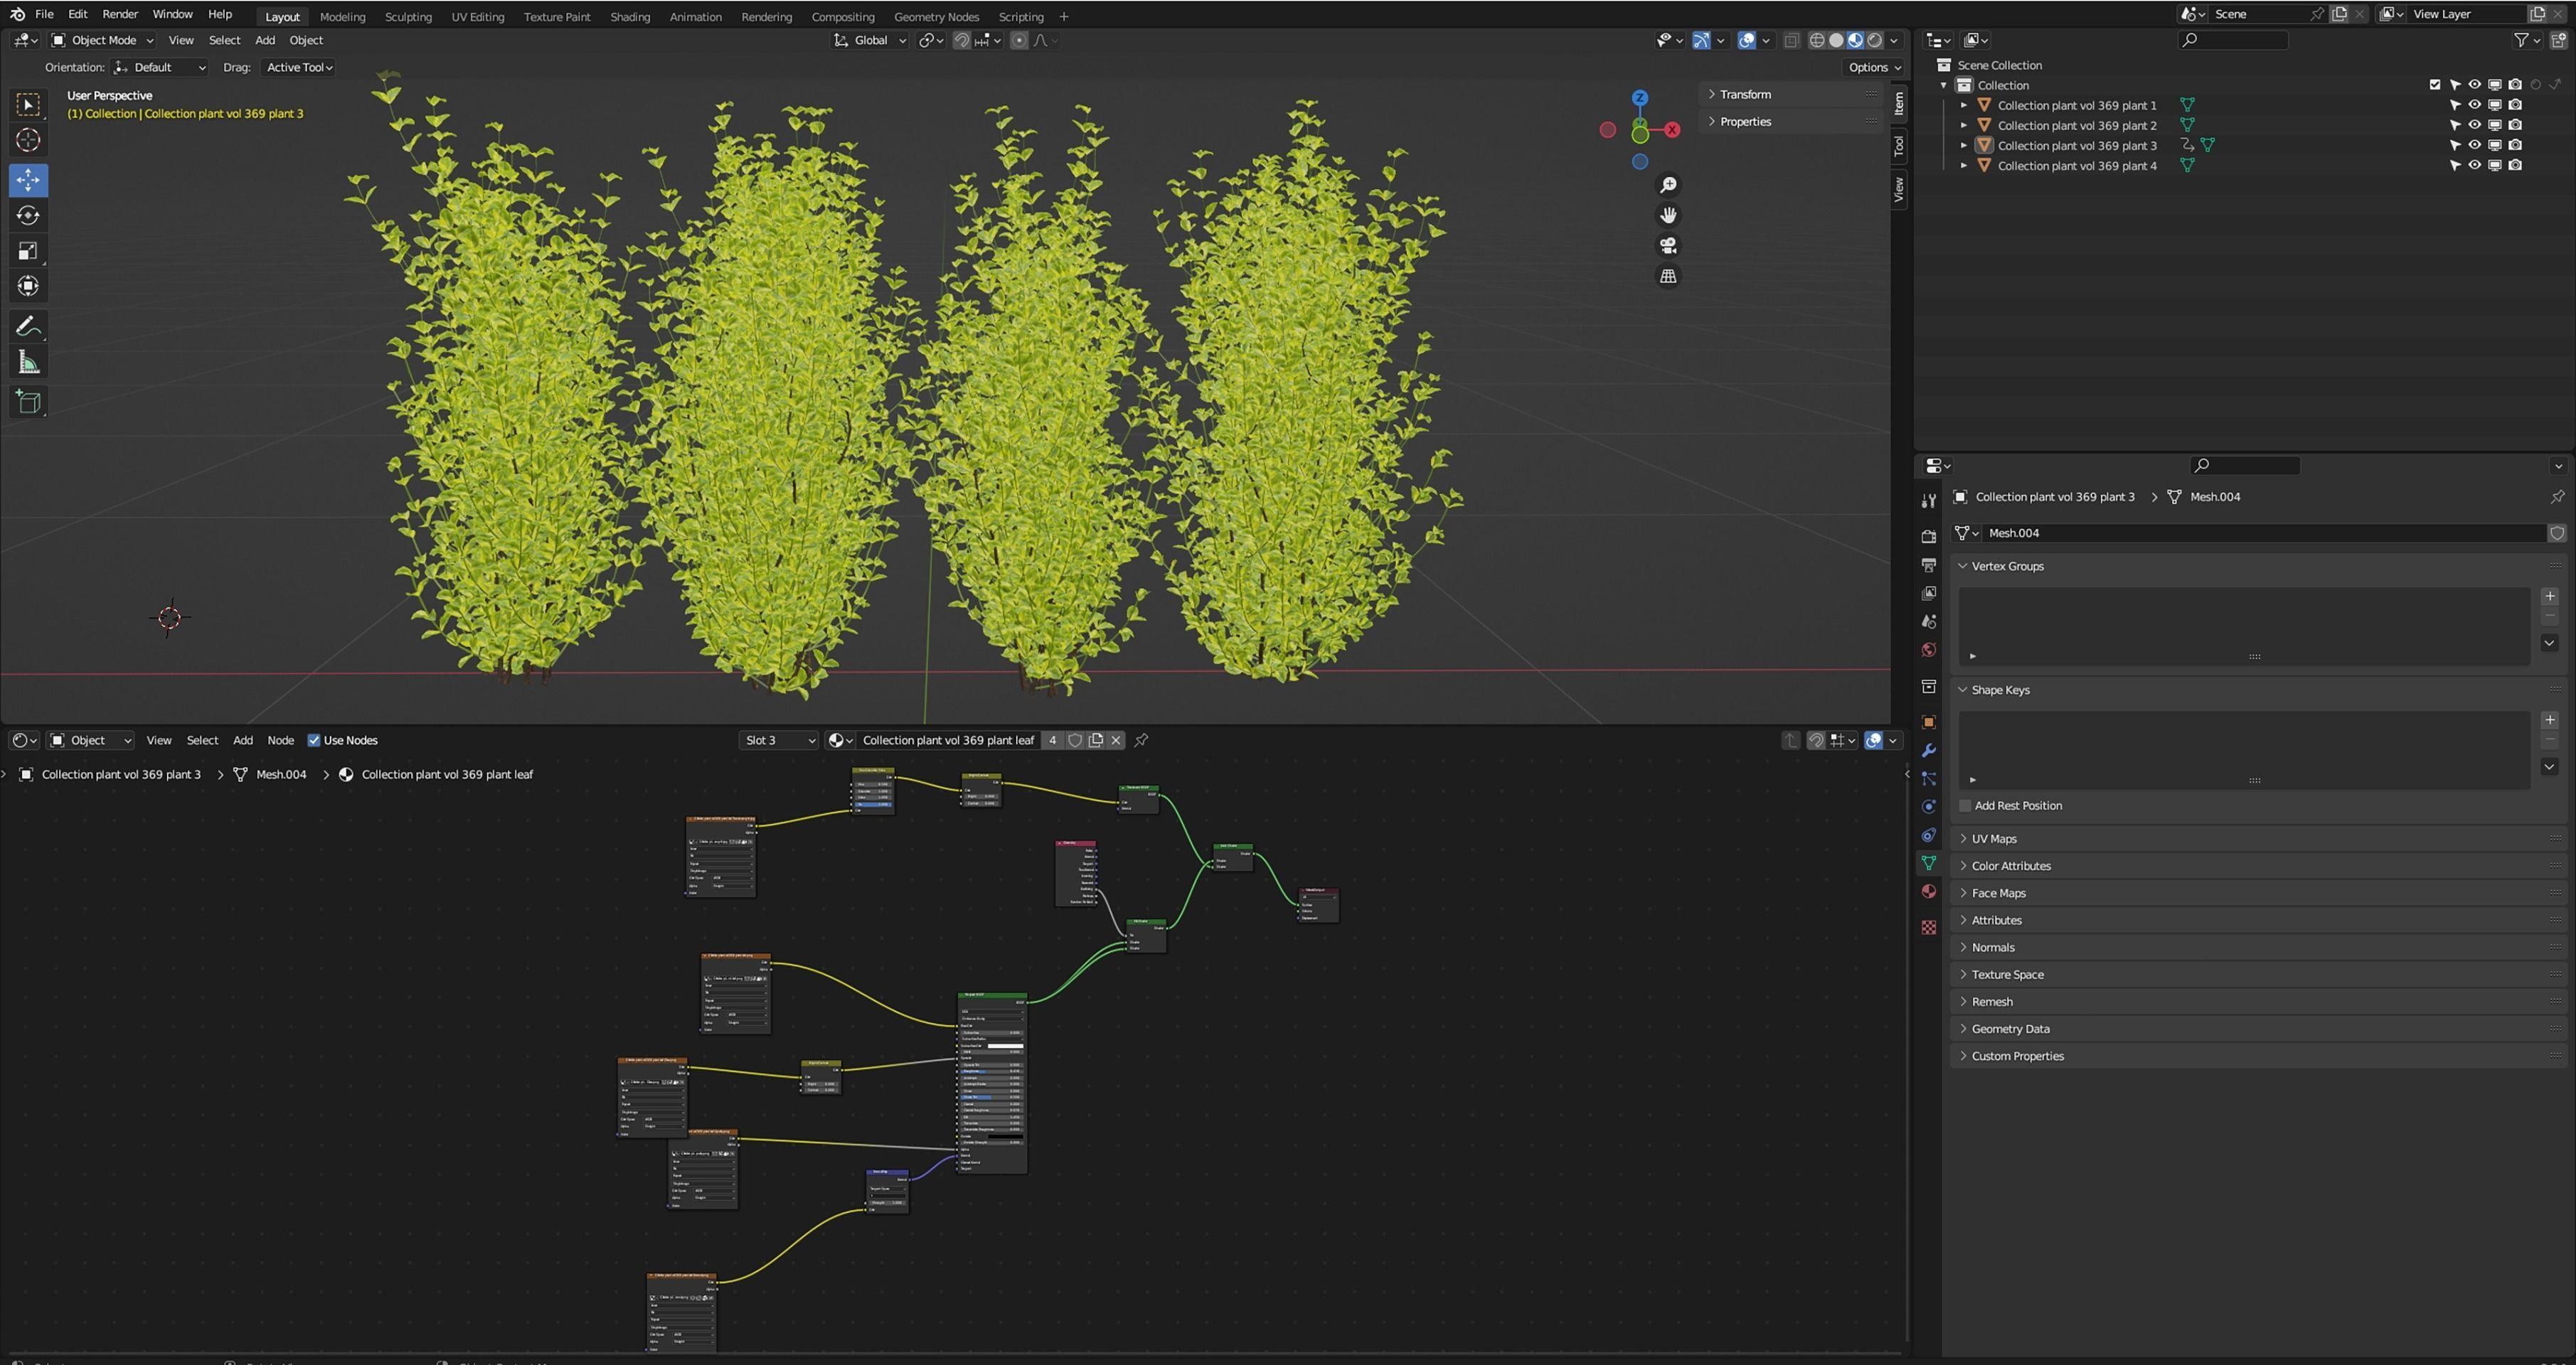This screenshot has height=1365, width=2576.
Task: Pin the node editor material
Action: 1141,741
